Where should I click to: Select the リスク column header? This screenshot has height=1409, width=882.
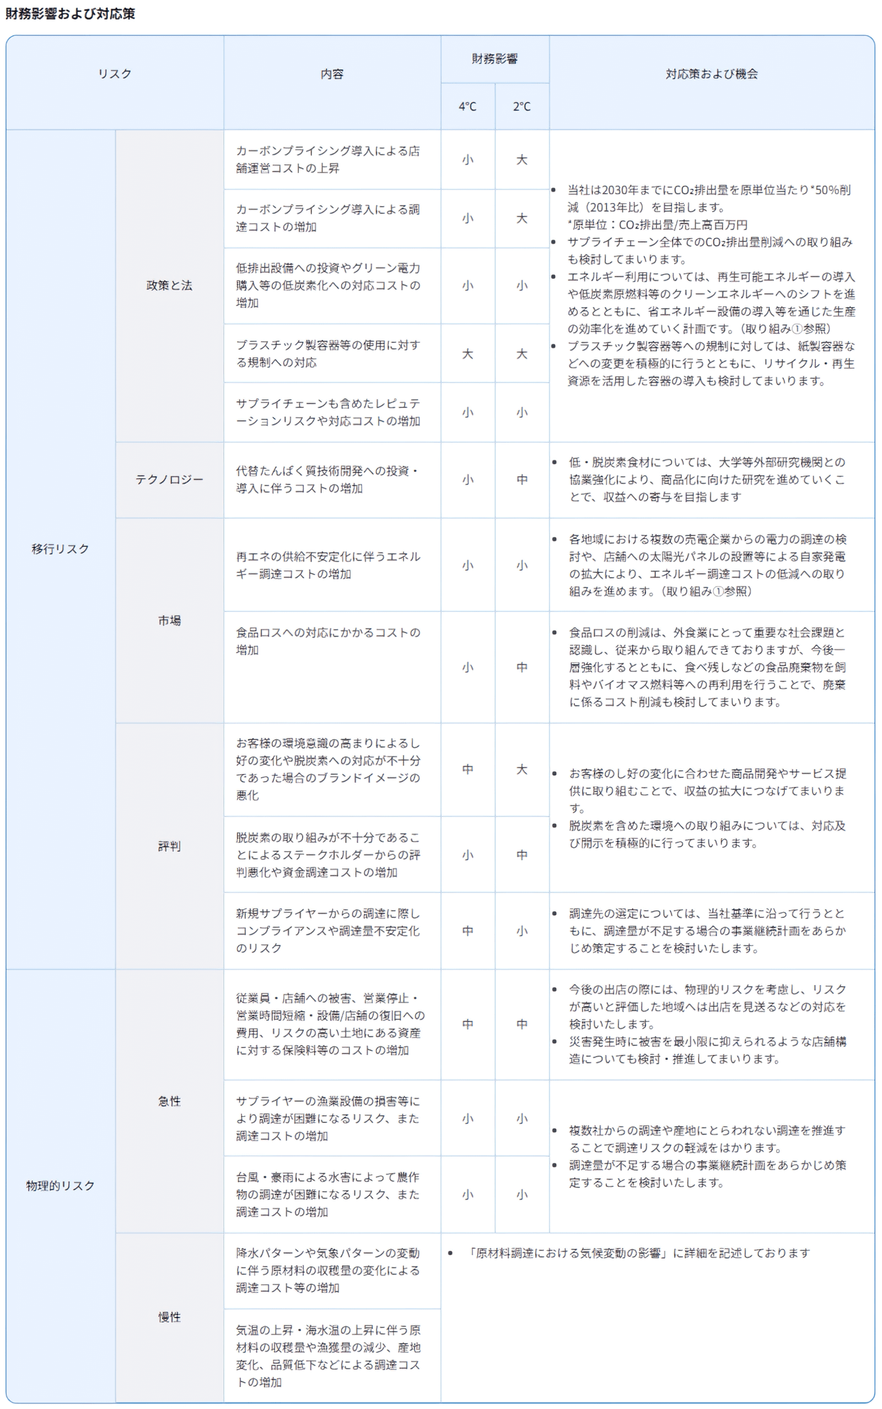pos(114,74)
